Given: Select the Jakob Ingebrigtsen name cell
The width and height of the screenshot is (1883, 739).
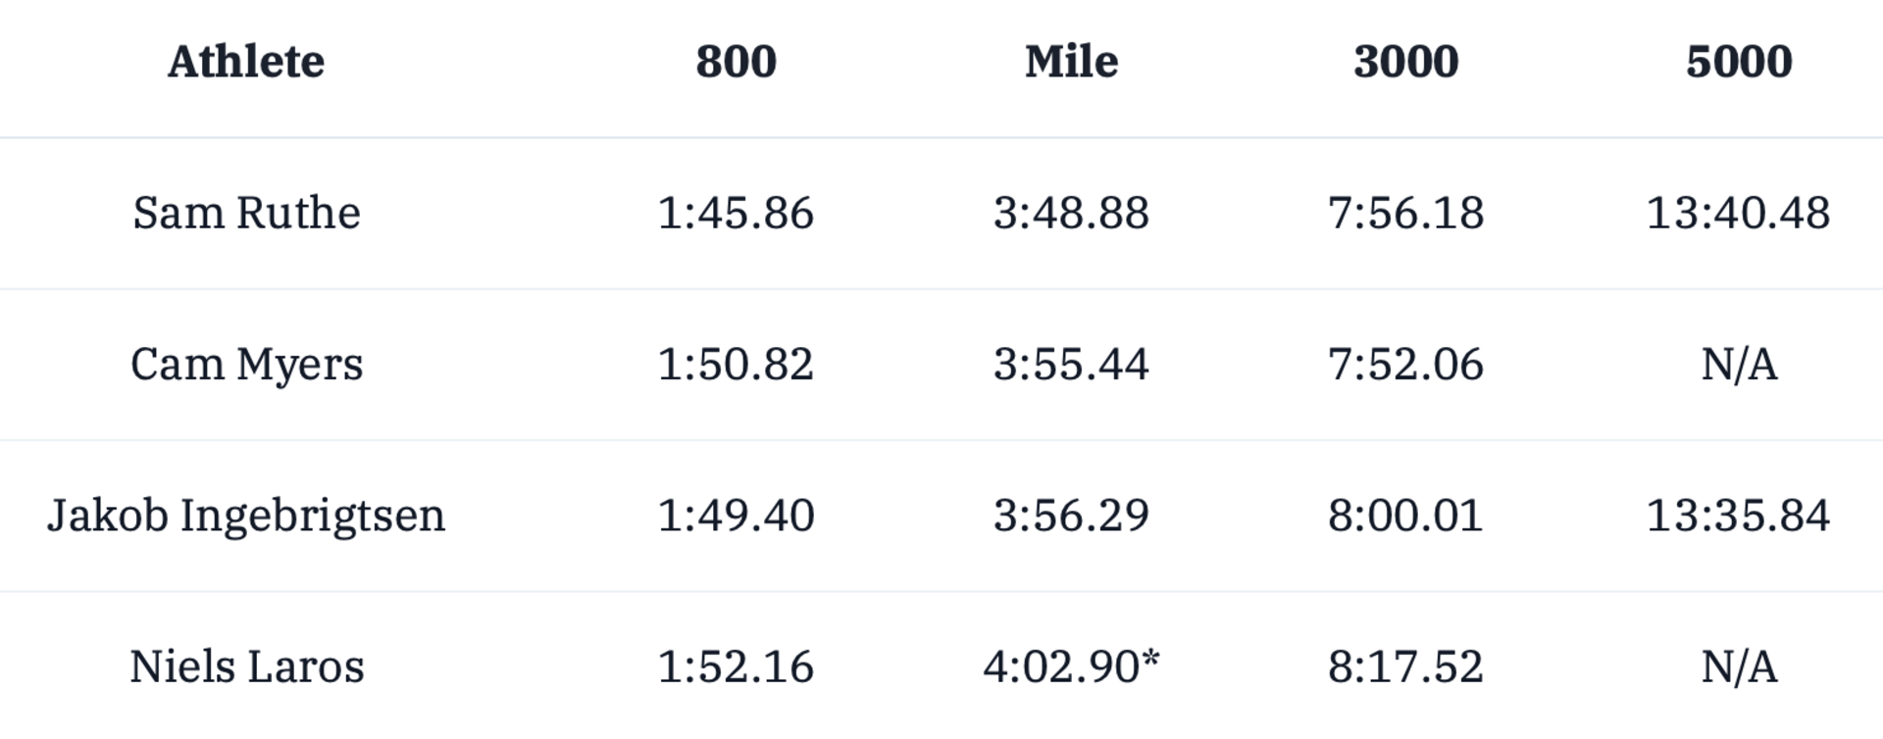Looking at the screenshot, I should point(246,516).
